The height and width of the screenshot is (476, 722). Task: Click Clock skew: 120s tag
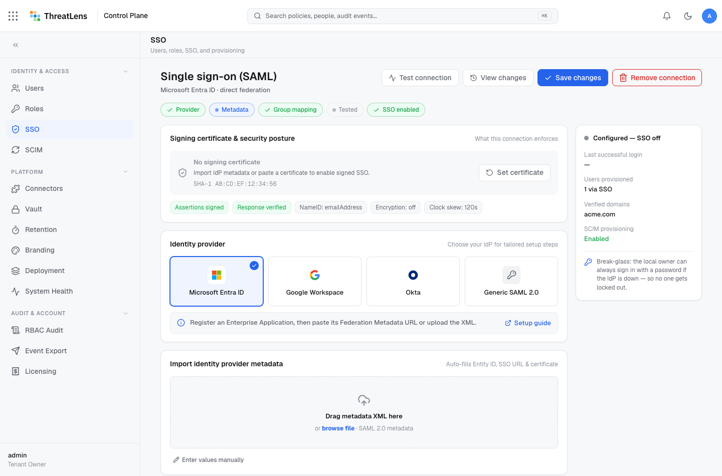coord(453,207)
